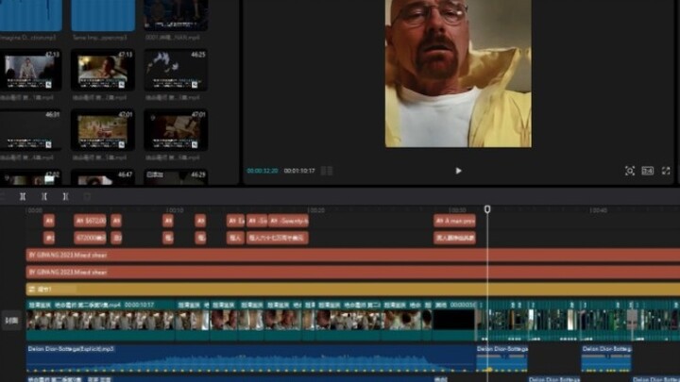The image size is (680, 382).
Task: Click the total duration 00:01:10:17
Action: (x=299, y=171)
